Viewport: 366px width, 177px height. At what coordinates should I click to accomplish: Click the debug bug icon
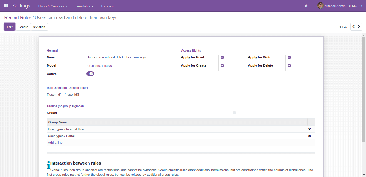306,6
